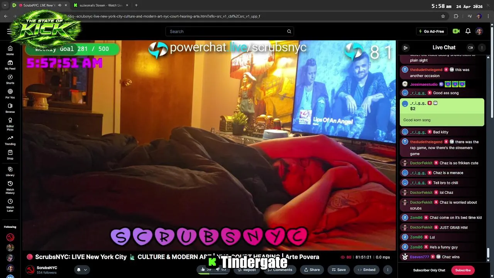Open the Watch Later list
This screenshot has height=278, width=494.
coord(10,205)
